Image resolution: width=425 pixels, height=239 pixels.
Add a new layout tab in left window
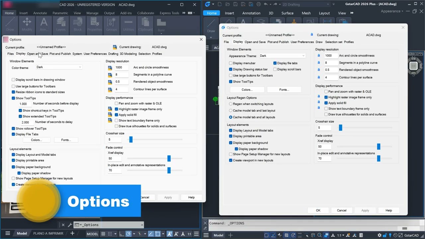[72, 233]
